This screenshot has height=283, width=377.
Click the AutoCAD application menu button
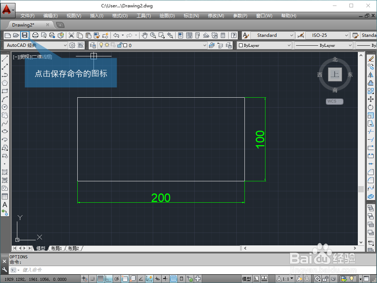click(8, 10)
